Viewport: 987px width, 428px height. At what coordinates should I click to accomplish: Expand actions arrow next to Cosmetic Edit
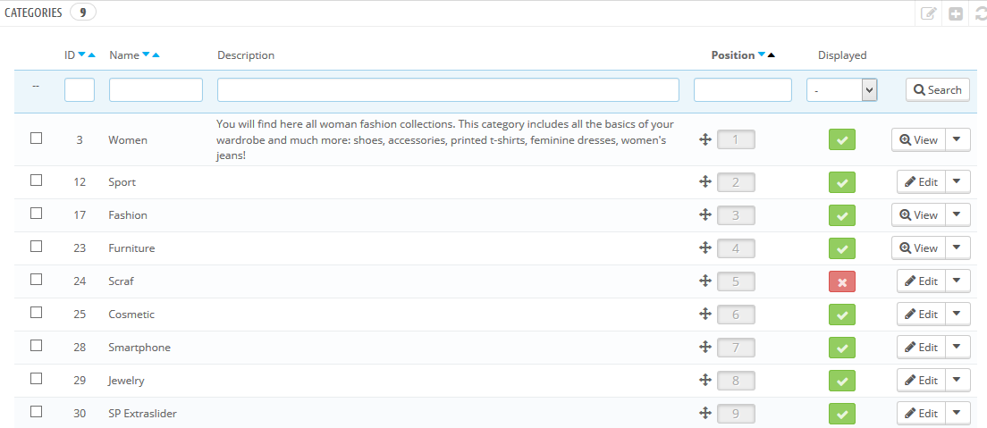coord(957,315)
